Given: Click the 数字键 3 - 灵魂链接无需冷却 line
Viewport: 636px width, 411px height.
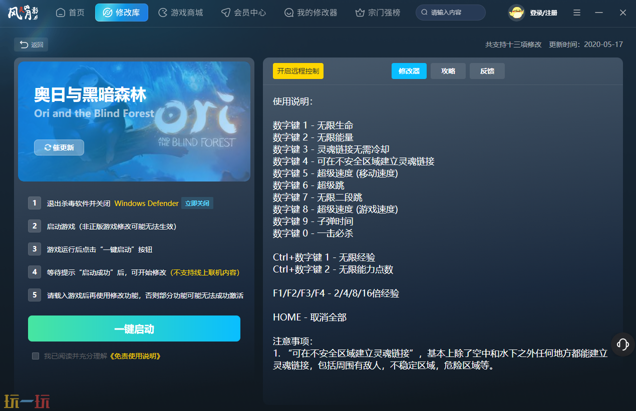Looking at the screenshot, I should click(331, 149).
